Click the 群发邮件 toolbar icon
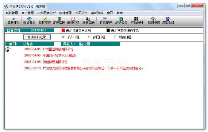The width and height of the screenshot is (208, 132). (x=106, y=21)
